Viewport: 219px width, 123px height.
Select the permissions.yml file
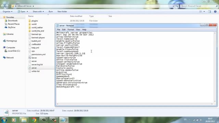38,54
